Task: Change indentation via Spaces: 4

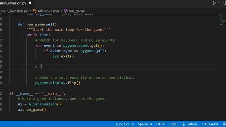Action: [145, 124]
